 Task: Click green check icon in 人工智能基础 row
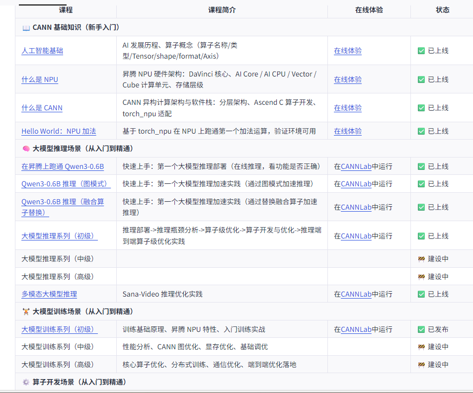[x=421, y=51]
